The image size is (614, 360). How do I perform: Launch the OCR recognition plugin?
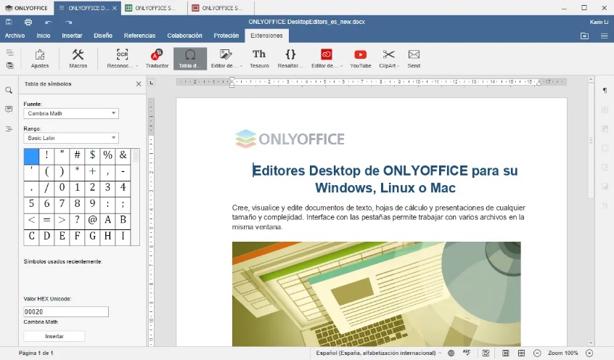[x=123, y=58]
